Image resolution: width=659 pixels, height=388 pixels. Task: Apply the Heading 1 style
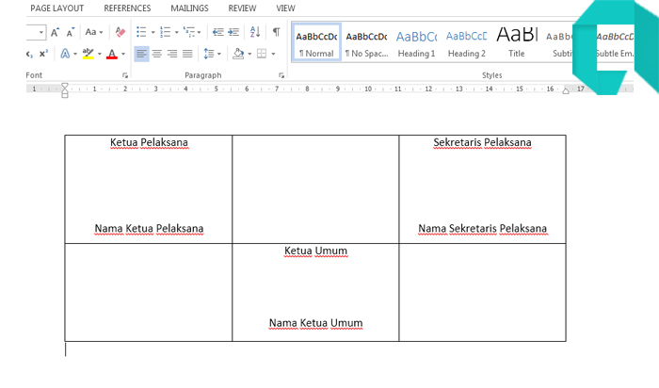(x=416, y=42)
